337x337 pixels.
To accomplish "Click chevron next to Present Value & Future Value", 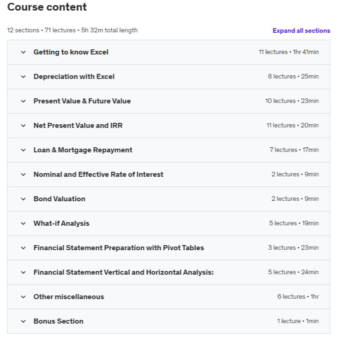I will pyautogui.click(x=23, y=101).
